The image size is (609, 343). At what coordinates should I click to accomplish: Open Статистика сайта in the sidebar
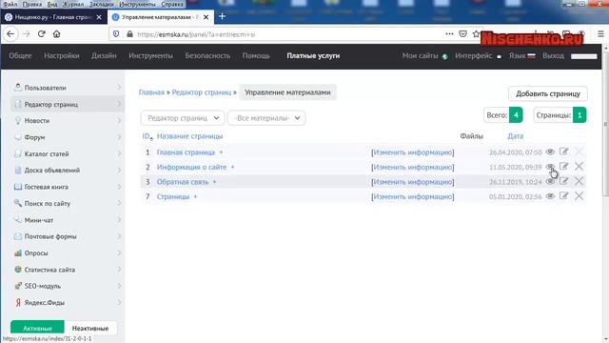[49, 270]
